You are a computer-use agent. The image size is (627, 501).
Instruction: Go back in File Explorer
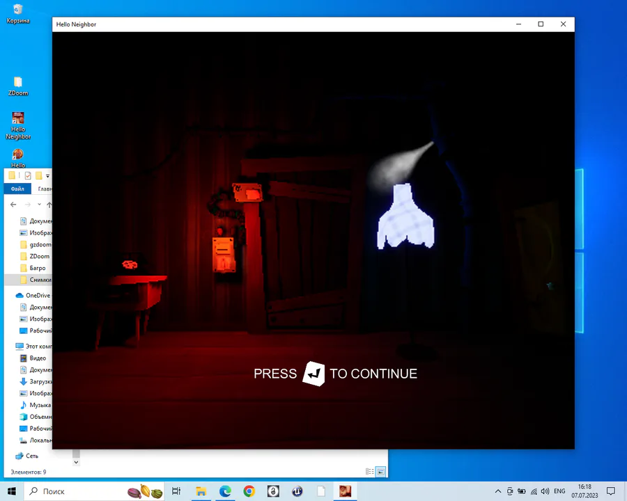tap(13, 205)
